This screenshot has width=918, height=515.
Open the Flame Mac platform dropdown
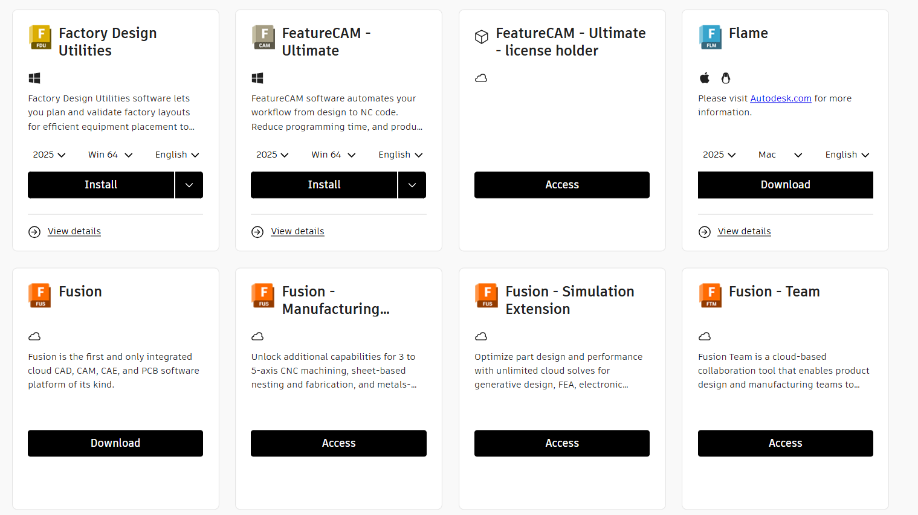pyautogui.click(x=780, y=155)
